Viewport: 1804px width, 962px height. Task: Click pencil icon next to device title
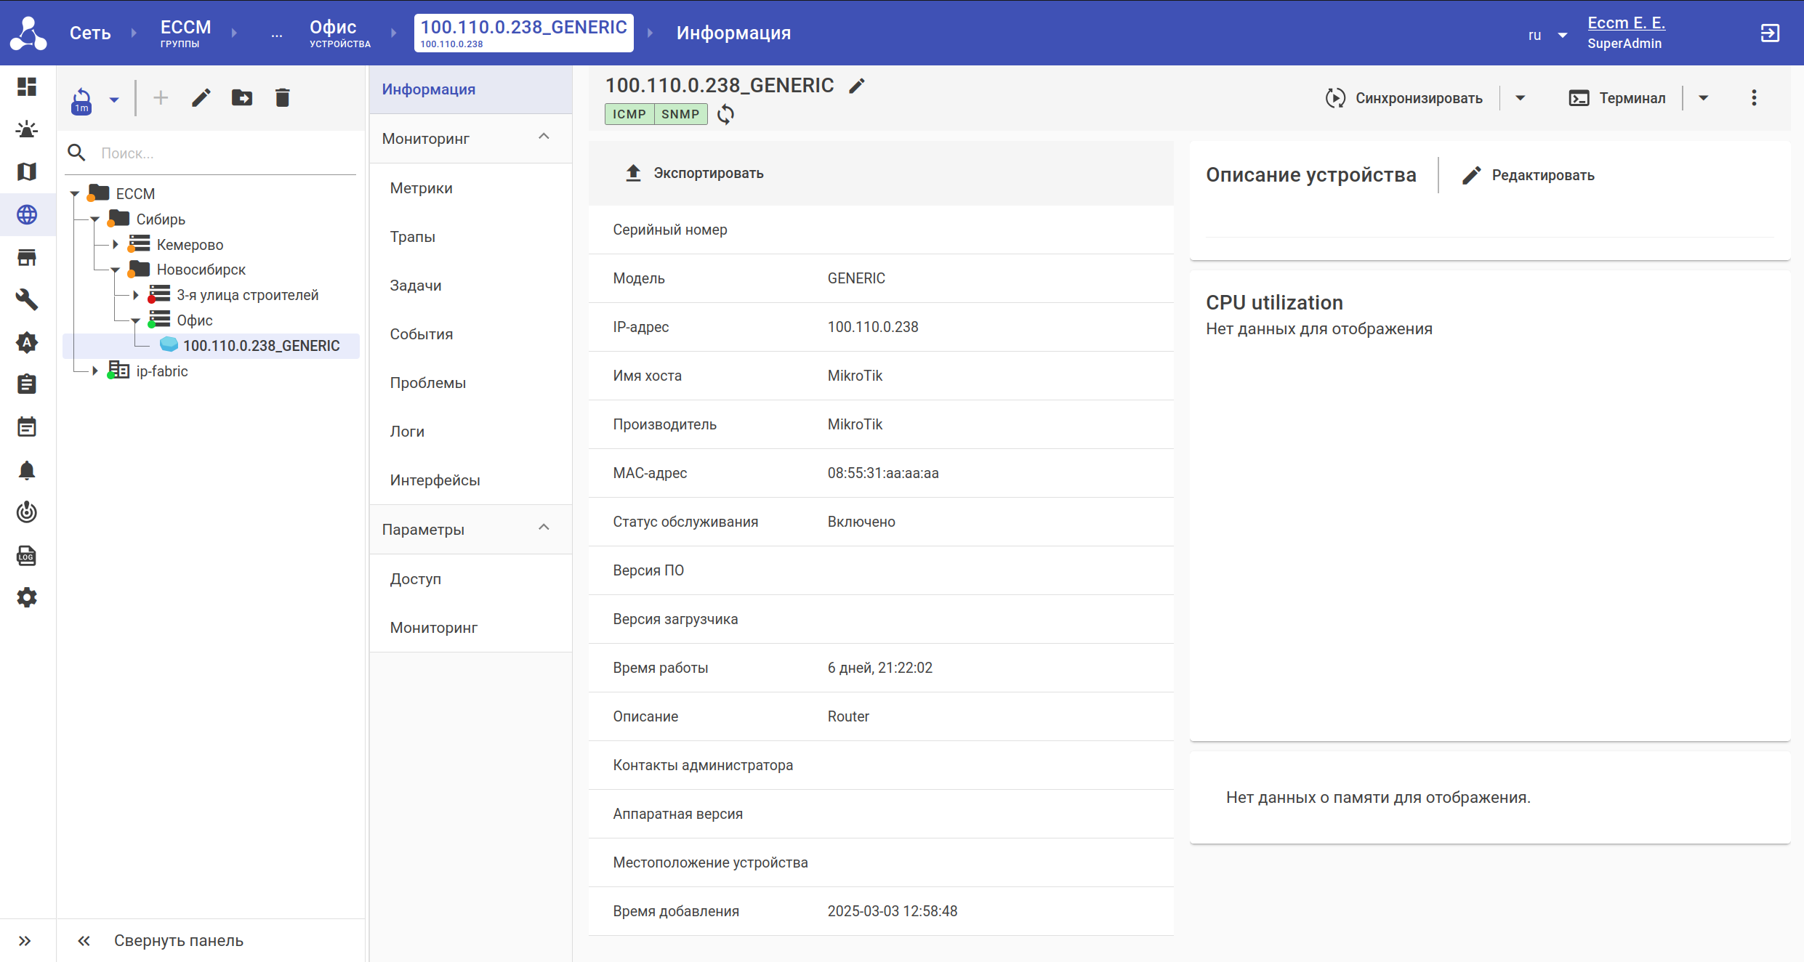(x=857, y=86)
